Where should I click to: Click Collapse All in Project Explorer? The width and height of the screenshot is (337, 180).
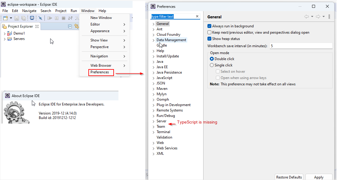pyautogui.click(x=70, y=26)
